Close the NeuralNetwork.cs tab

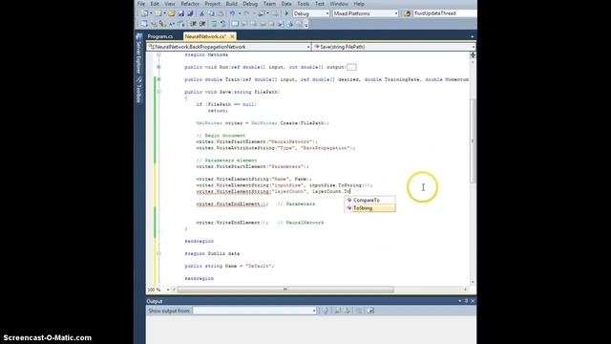(x=232, y=36)
